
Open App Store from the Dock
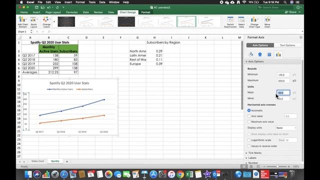pos(153,174)
